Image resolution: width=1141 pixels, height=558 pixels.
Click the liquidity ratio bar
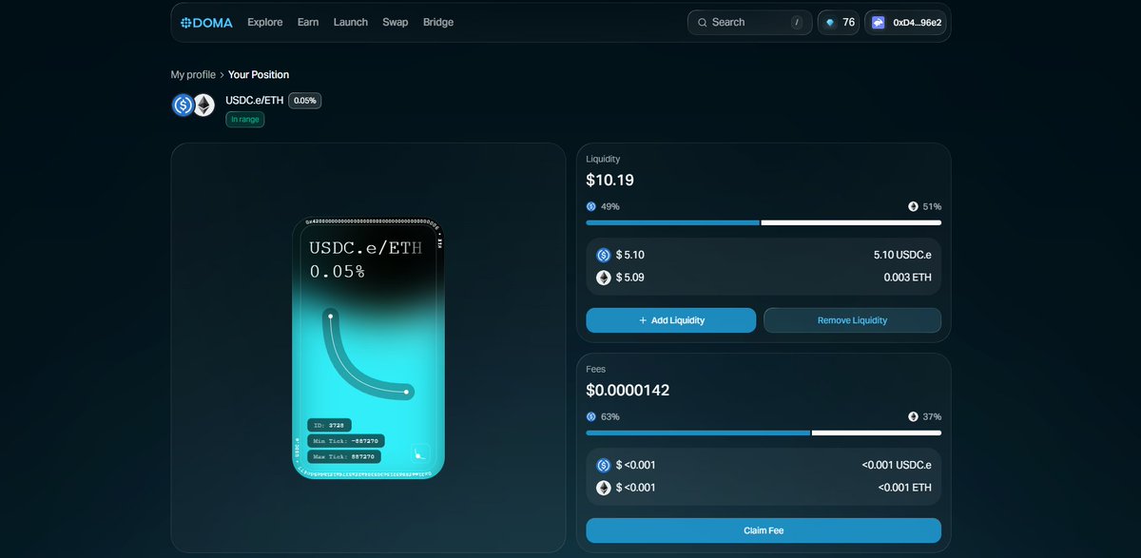pyautogui.click(x=764, y=222)
